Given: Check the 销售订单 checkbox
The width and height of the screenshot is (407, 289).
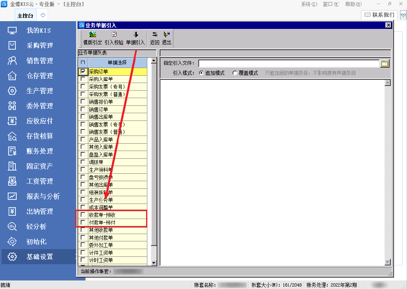Looking at the screenshot, I should click(83, 109).
